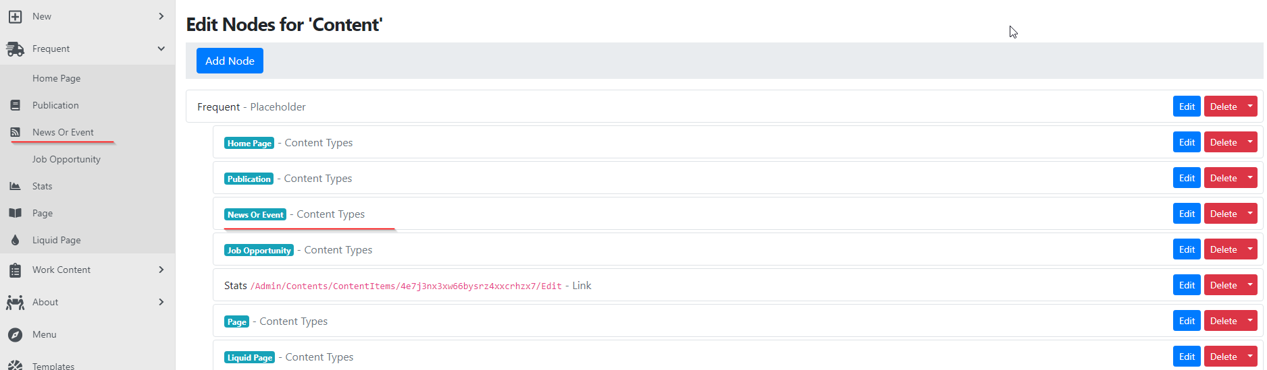1267x370 pixels.
Task: Open Delete dropdown arrow for Liquid Page row
Action: (1250, 357)
